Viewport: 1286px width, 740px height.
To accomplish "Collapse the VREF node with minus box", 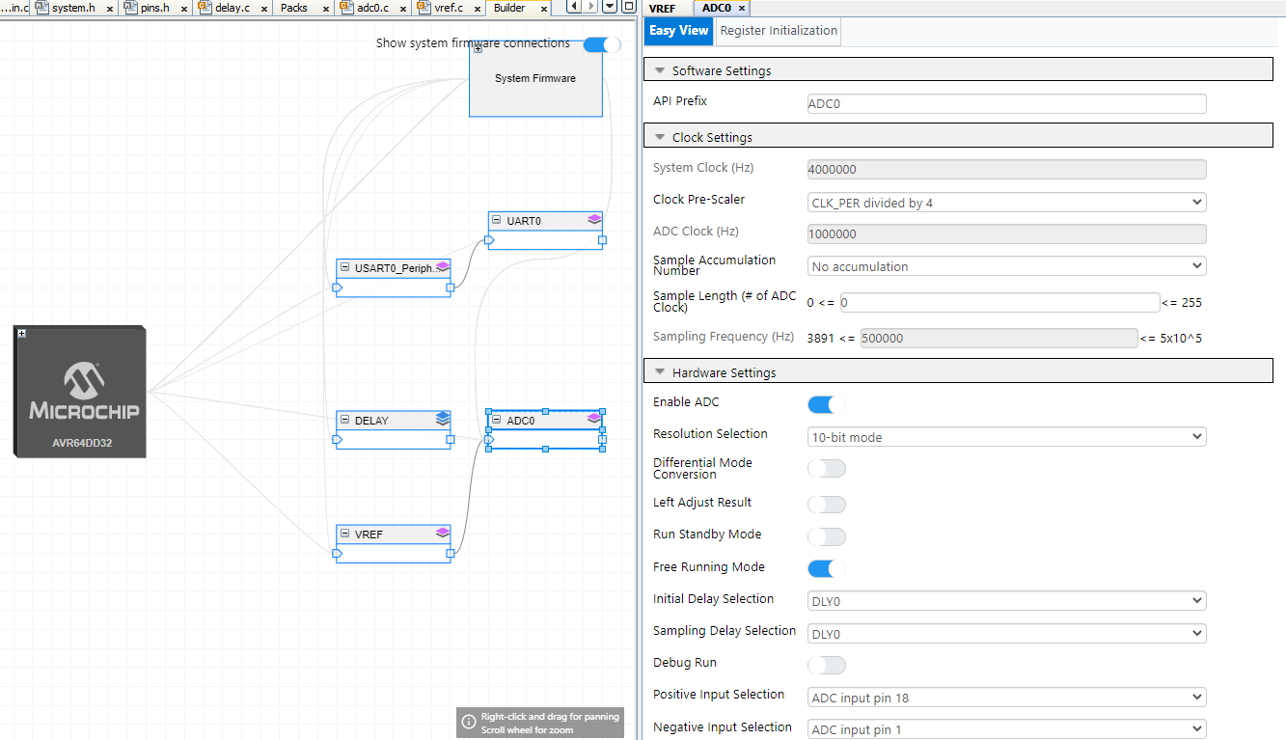I will tap(344, 534).
